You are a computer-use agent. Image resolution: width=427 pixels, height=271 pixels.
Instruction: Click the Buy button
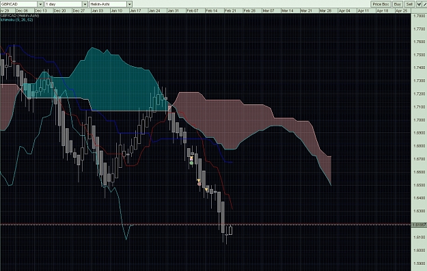[398, 4]
